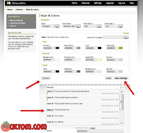Open the Upgrade menu item
Screen dimensions: 143x133
(x=110, y=3)
